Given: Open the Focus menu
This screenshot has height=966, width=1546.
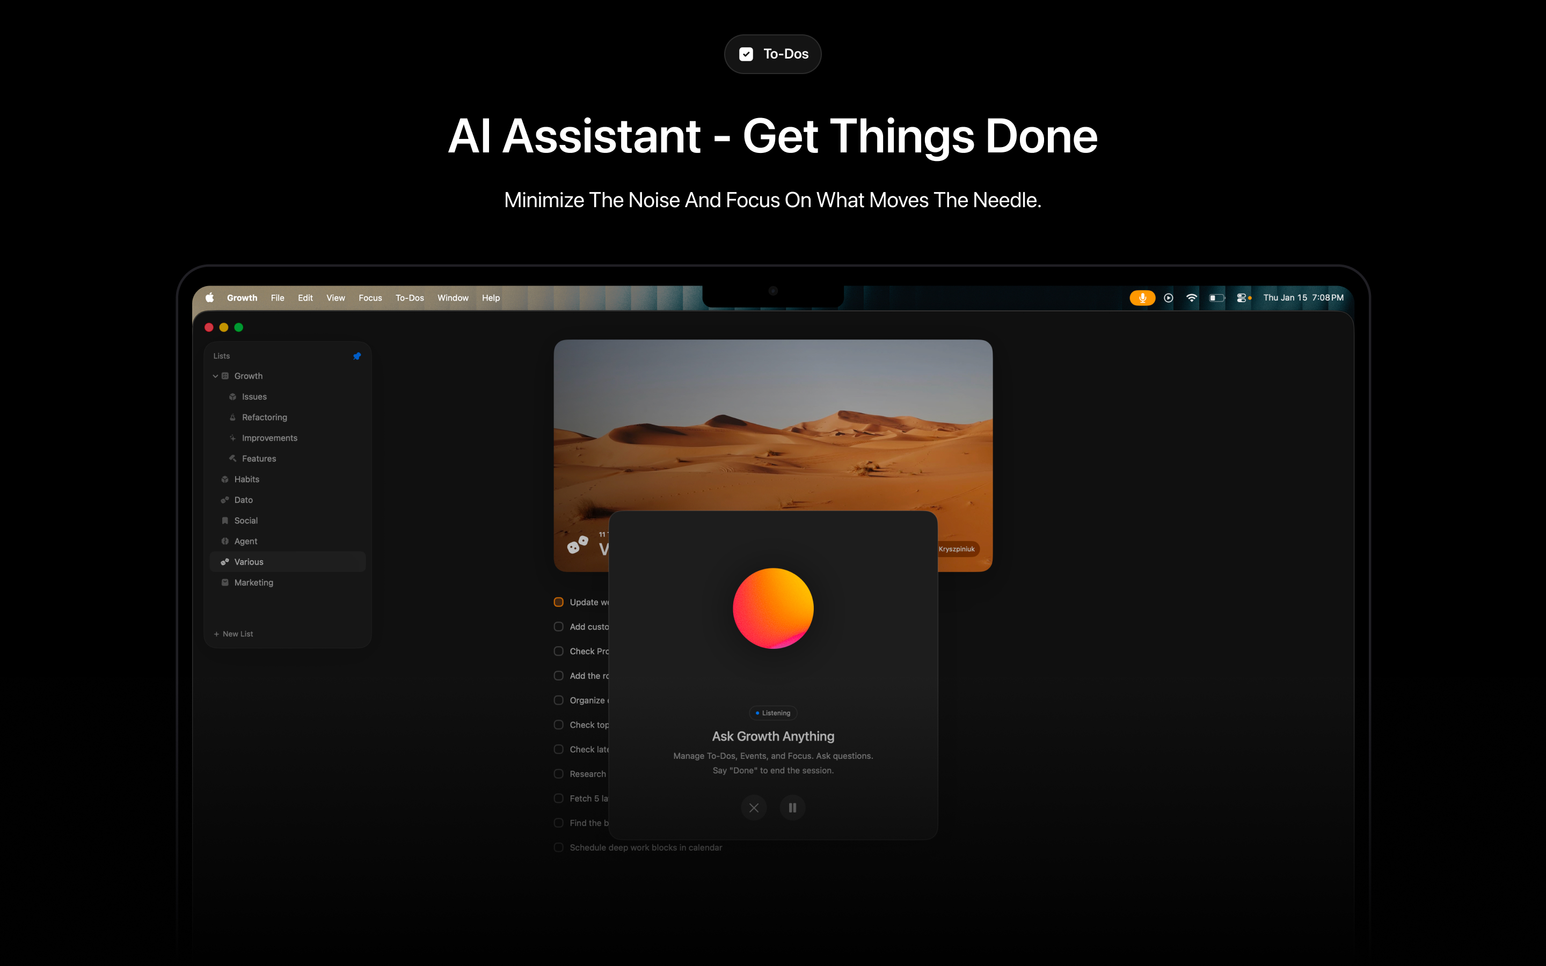Looking at the screenshot, I should (370, 298).
